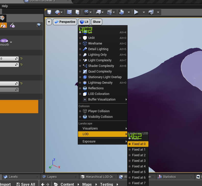
Task: Click the Visibility Collision icon
Action: click(85, 117)
